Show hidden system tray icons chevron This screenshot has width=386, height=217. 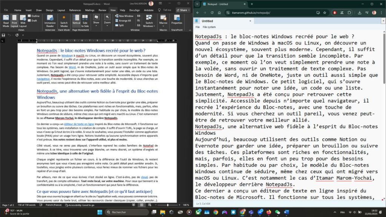coord(335,212)
